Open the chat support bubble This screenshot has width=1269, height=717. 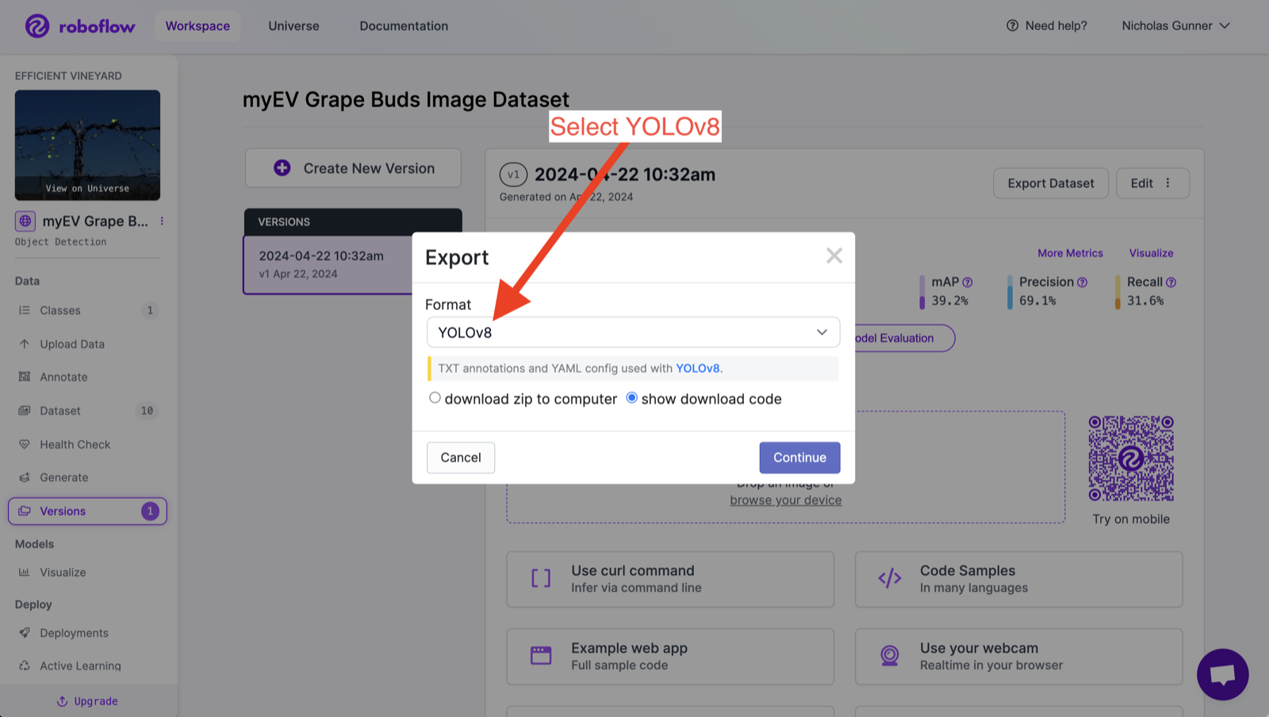tap(1222, 674)
